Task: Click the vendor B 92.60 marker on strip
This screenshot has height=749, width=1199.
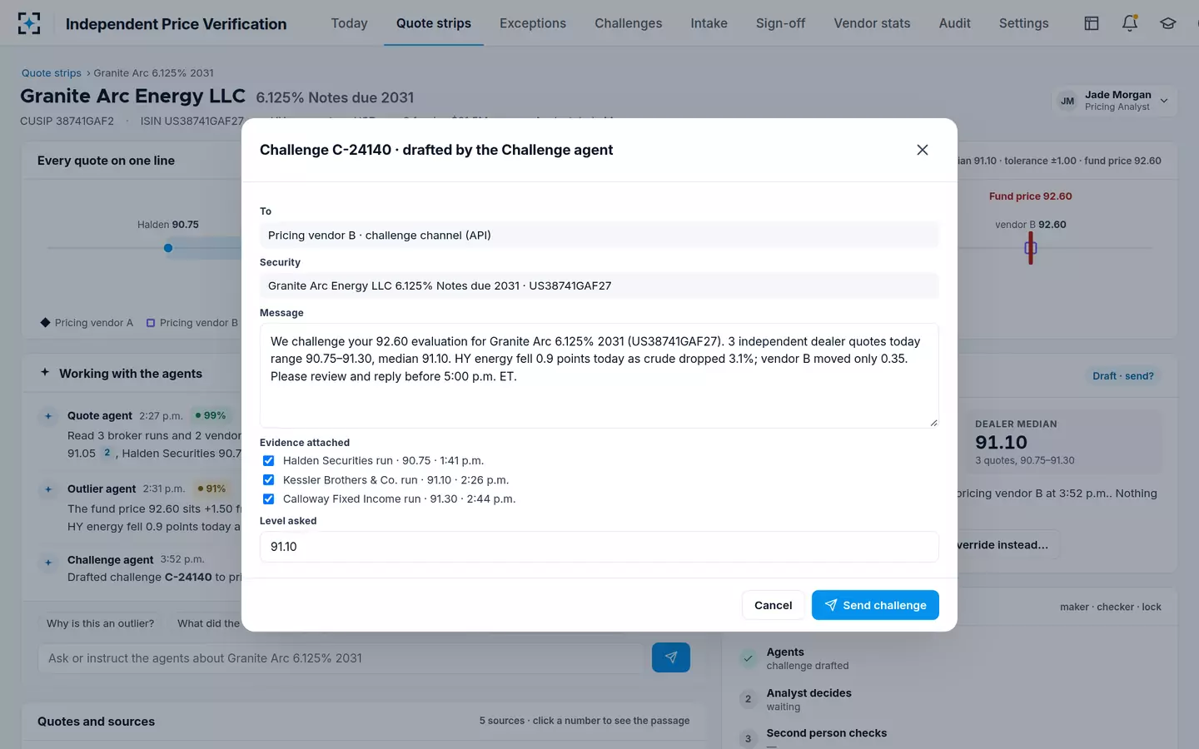Action: (1031, 248)
